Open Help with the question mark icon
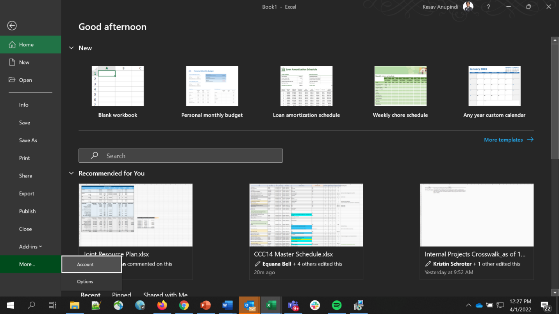 (x=488, y=7)
